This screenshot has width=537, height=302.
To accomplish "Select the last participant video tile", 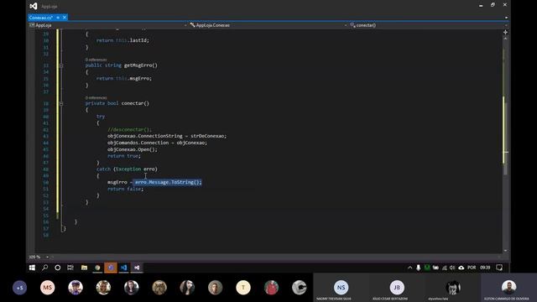I will [509, 288].
